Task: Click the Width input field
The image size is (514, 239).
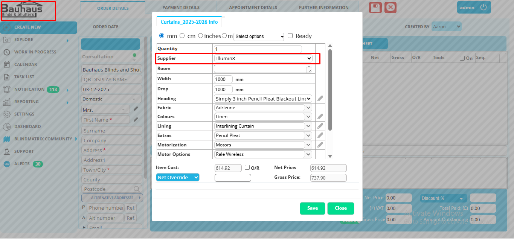Action: [x=223, y=79]
